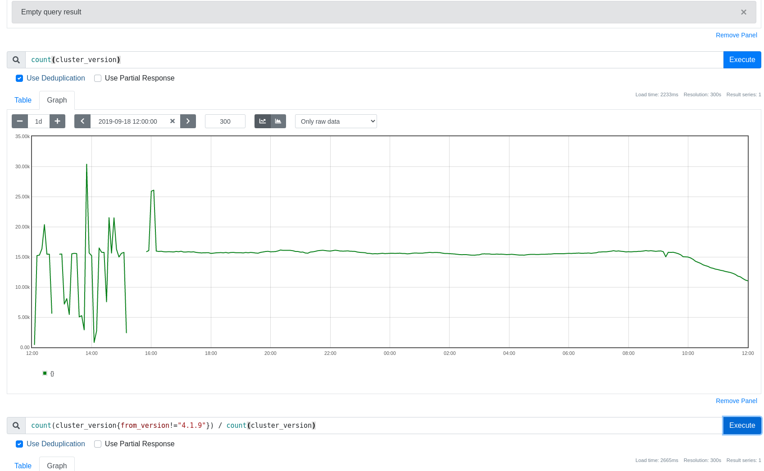Clear the end time 2019-09-18 field

[173, 121]
